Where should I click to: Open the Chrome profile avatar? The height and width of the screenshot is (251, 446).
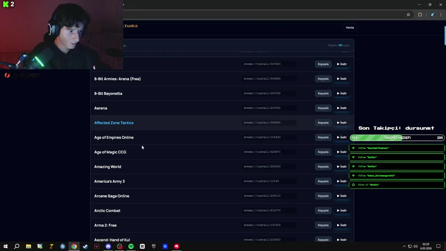click(432, 15)
